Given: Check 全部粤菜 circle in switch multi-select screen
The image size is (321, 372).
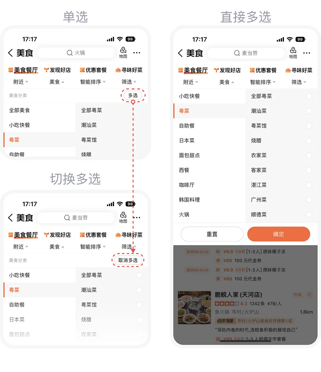Looking at the screenshot, I should pos(139,275).
